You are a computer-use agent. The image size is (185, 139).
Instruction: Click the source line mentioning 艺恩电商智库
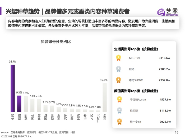(38, 132)
